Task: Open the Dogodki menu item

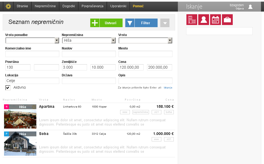Action: tap(69, 6)
